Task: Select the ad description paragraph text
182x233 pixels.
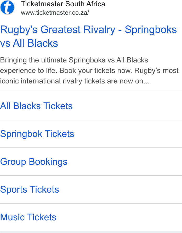Action: [x=89, y=71]
